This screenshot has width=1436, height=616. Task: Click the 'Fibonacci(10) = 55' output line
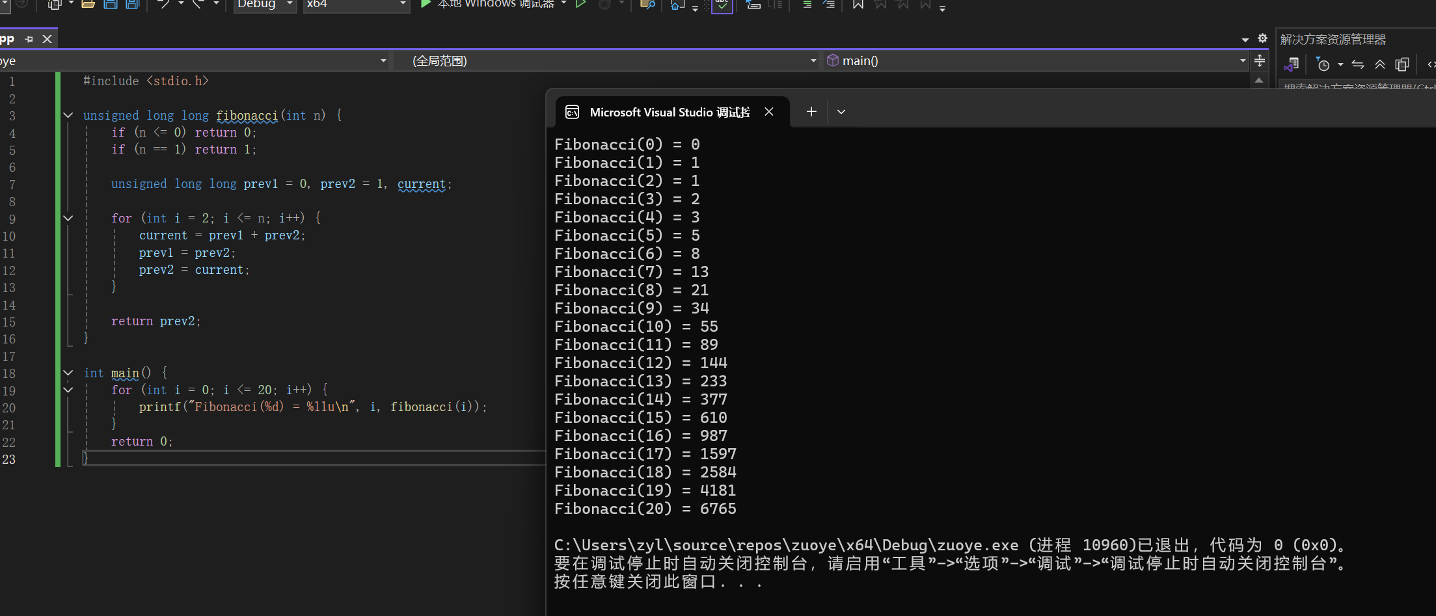[x=636, y=327]
